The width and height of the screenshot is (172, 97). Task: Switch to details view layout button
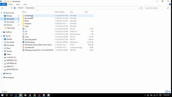point(167,92)
